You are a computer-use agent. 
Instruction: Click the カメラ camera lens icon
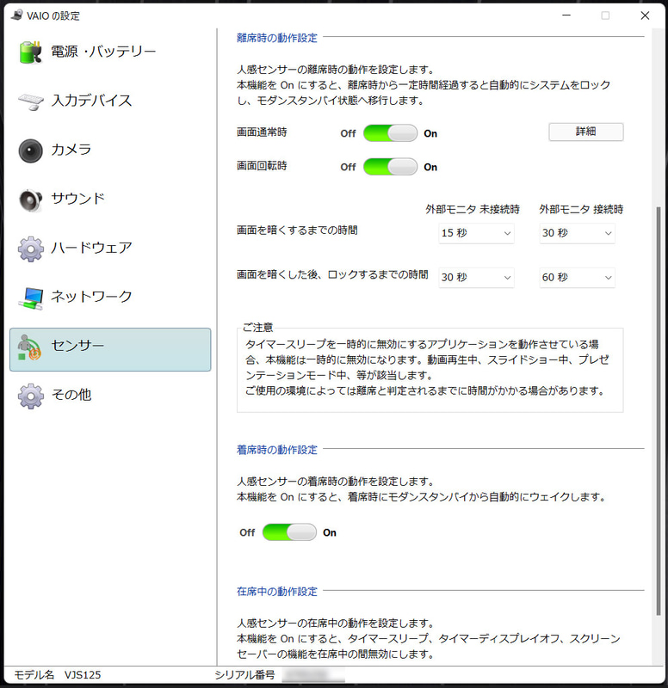(30, 150)
